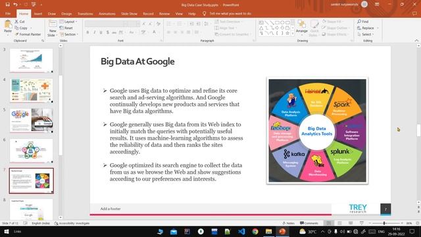Image resolution: width=421 pixels, height=237 pixels.
Task: Open the Notes pane from the status bar
Action: point(289,223)
